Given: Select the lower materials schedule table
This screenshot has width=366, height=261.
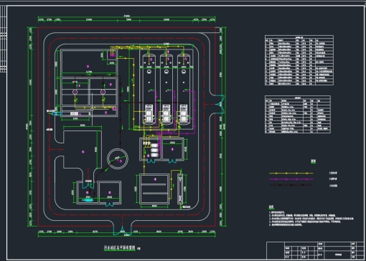Looking at the screenshot, I should (298, 114).
